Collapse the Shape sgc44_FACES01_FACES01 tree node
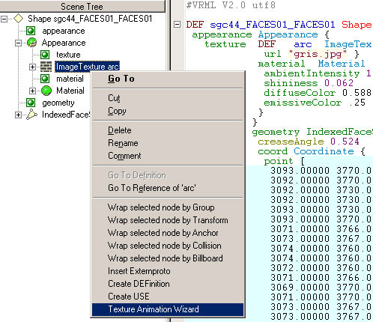The height and width of the screenshot is (322, 373). pyautogui.click(x=4, y=19)
